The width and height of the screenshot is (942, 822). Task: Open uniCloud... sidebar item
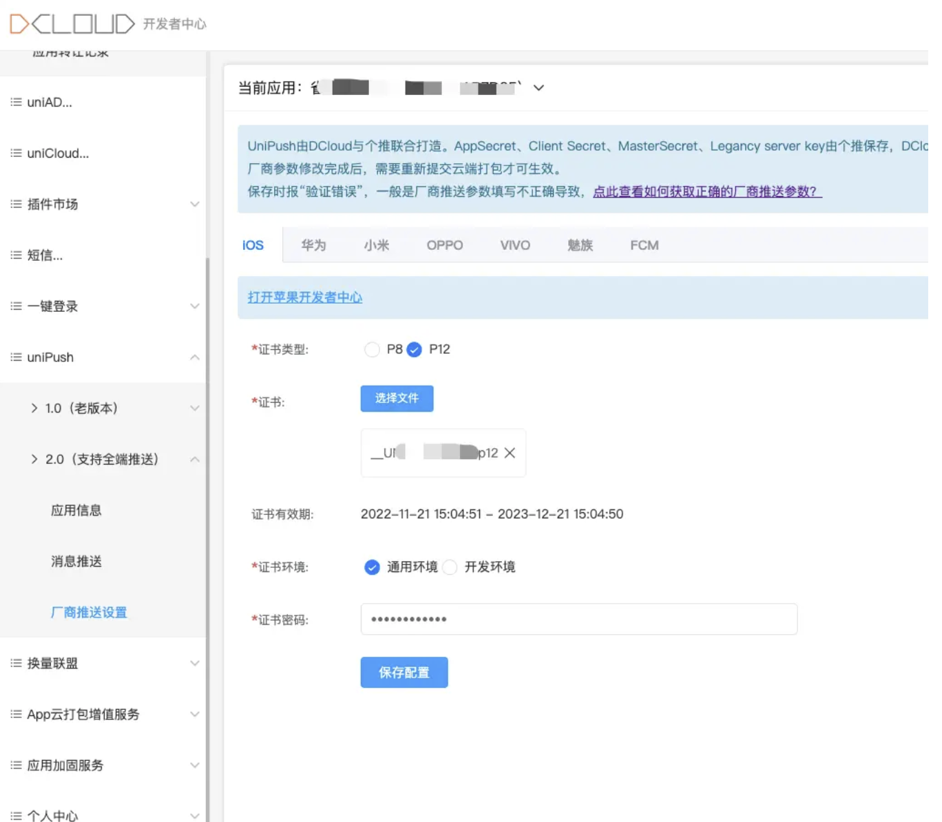point(58,153)
